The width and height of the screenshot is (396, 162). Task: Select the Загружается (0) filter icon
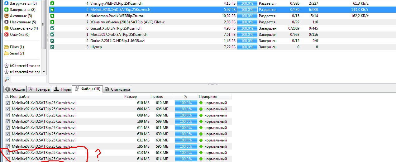(x=7, y=3)
